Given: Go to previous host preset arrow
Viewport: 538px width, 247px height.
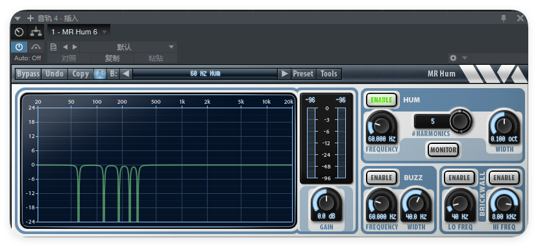Looking at the screenshot, I should pos(65,47).
